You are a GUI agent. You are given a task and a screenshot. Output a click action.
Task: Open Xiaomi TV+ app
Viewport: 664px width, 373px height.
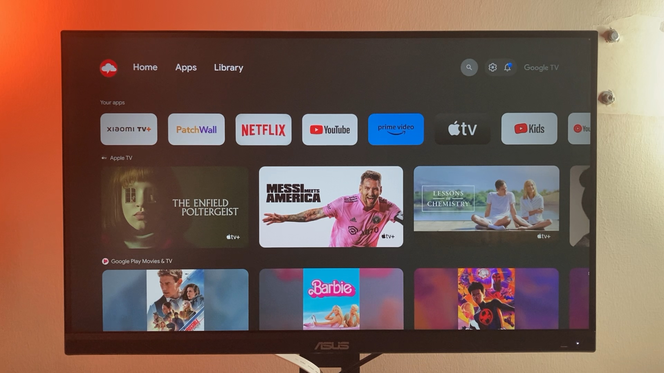point(129,130)
